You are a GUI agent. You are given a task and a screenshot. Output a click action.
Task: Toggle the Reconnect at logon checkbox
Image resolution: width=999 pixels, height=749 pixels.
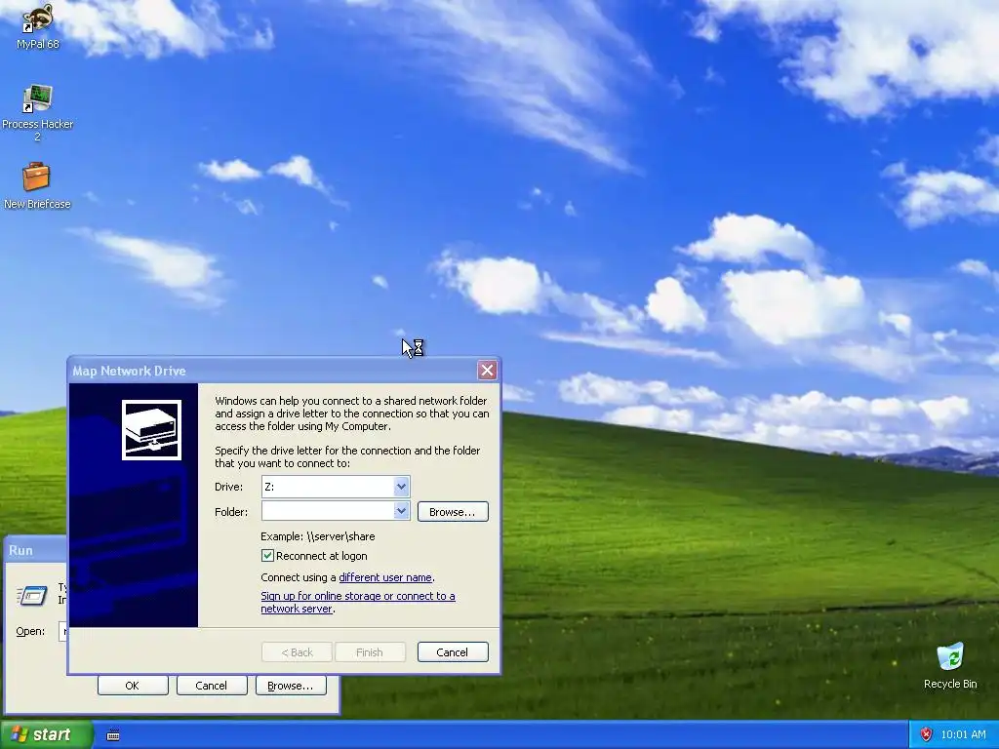coord(267,555)
